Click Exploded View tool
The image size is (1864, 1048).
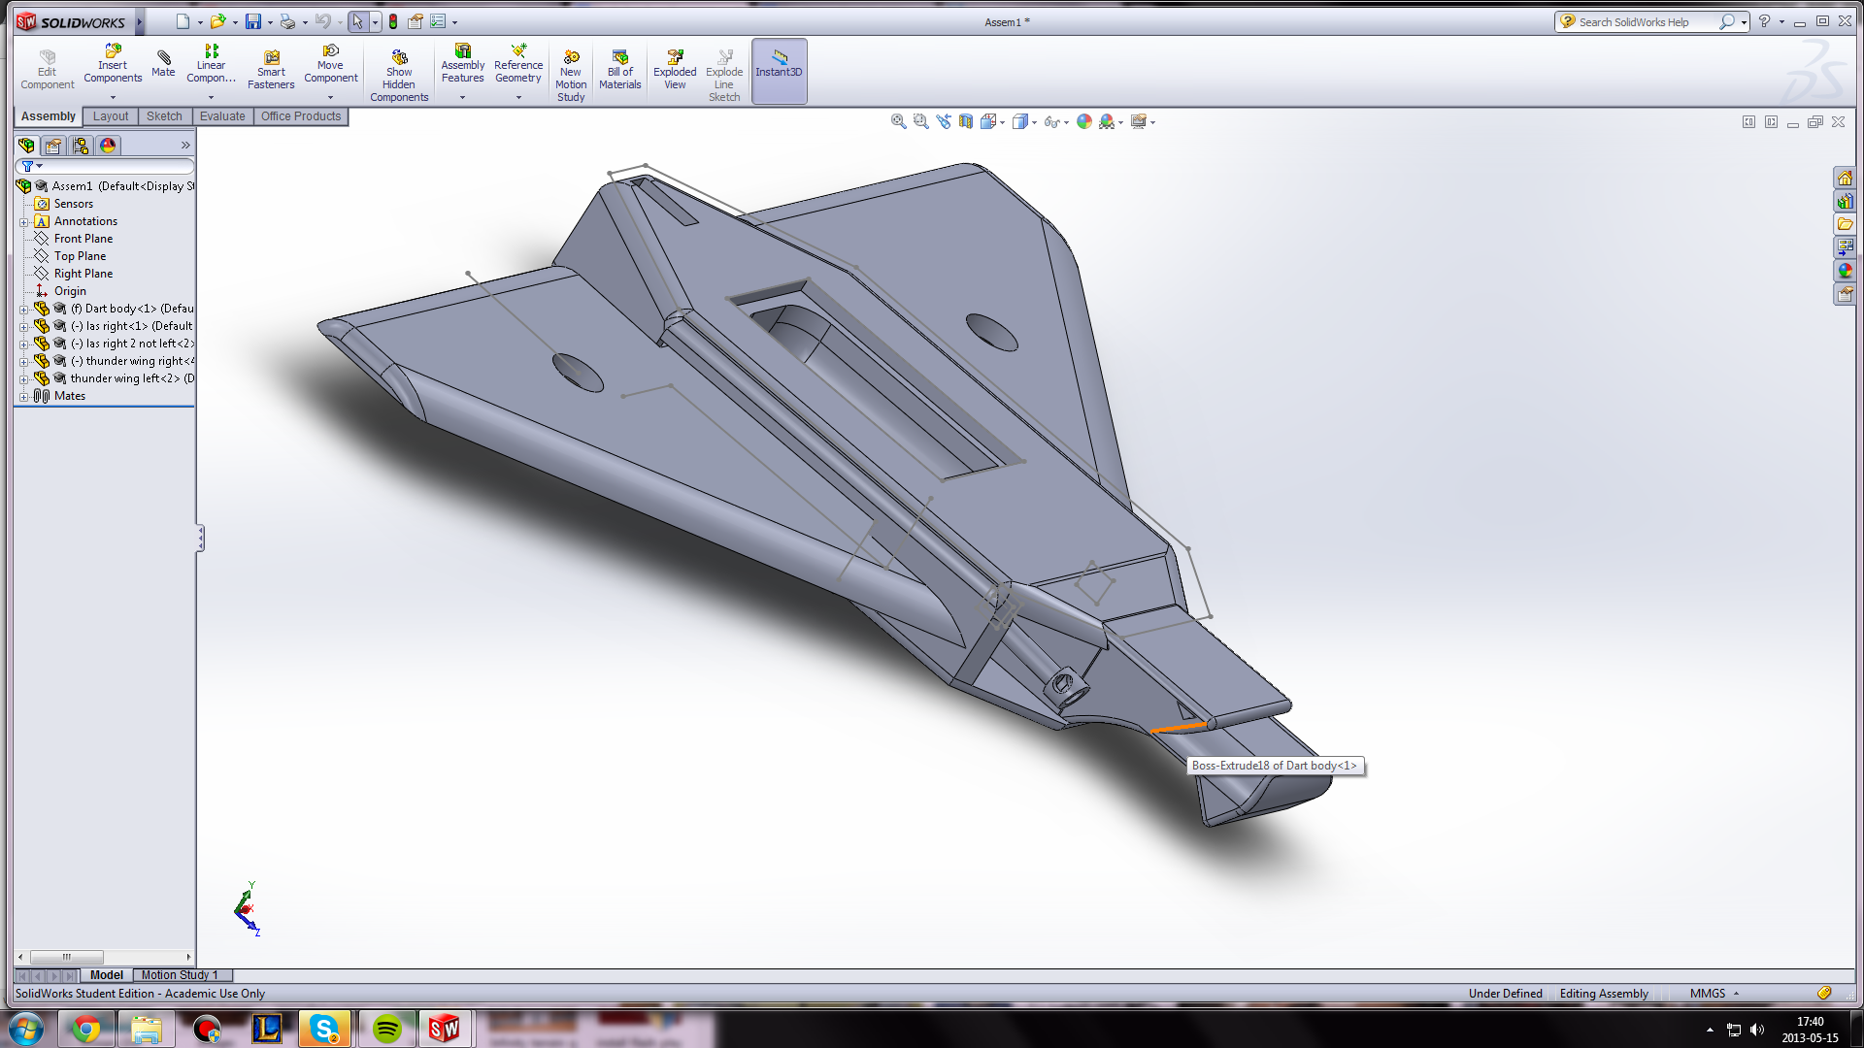click(675, 68)
